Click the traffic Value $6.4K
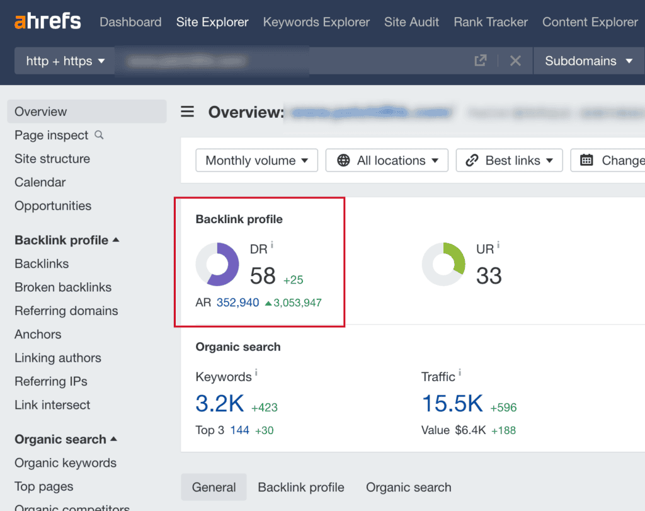Viewport: 645px width, 511px height. [470, 430]
